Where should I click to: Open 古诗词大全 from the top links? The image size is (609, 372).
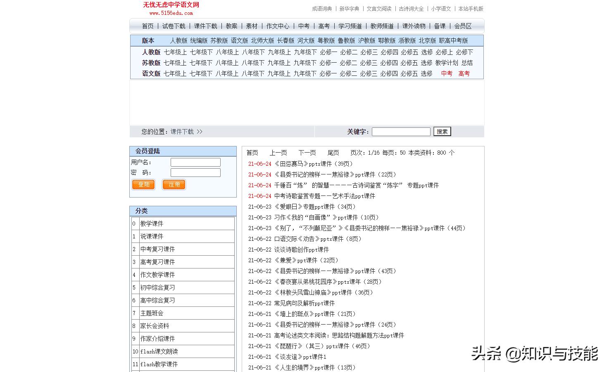click(410, 8)
